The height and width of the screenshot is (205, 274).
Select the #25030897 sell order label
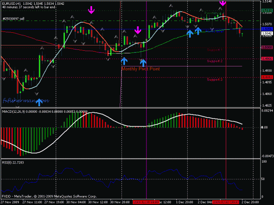[14, 19]
